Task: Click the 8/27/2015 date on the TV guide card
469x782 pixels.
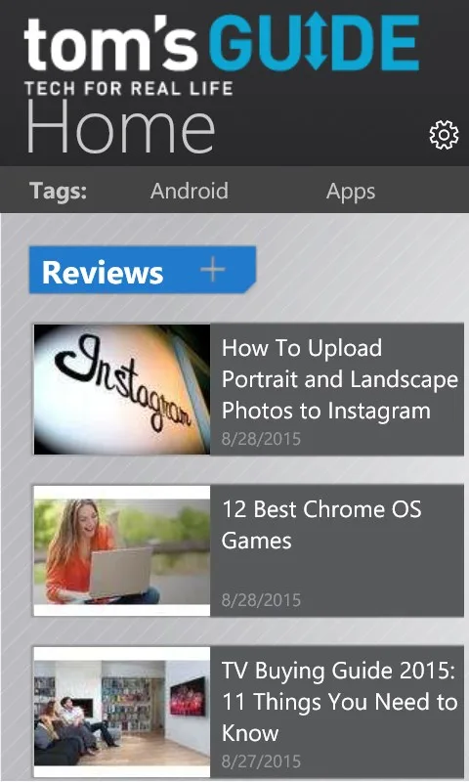Action: [261, 761]
